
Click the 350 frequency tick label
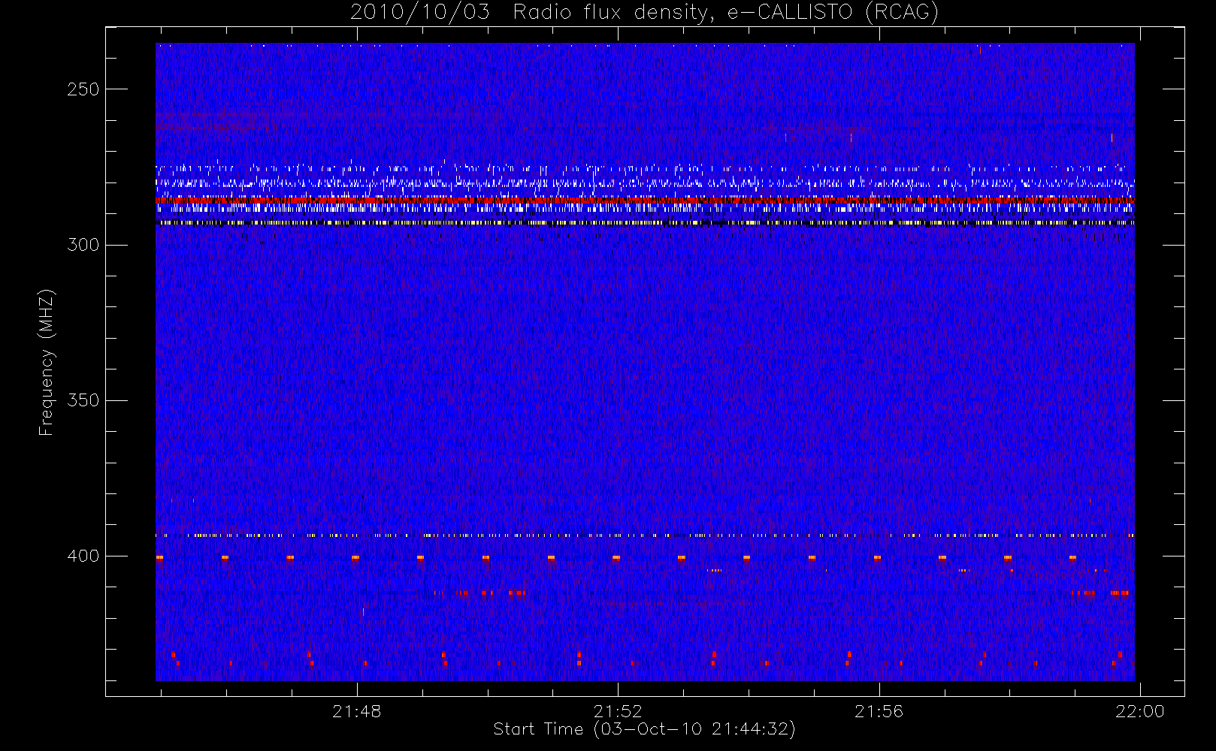(83, 400)
